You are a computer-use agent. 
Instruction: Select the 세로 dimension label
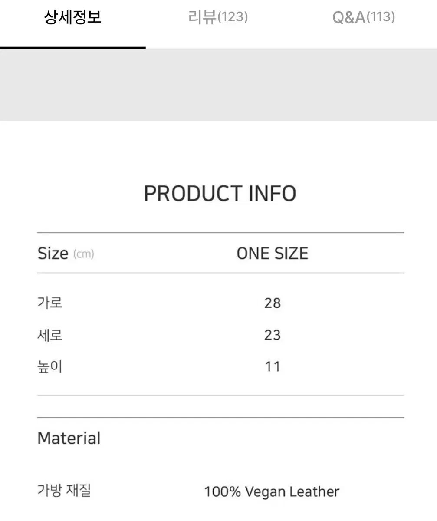[x=49, y=335]
